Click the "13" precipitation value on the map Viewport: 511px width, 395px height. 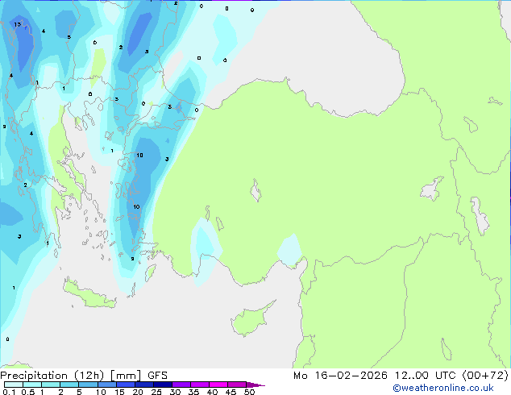coord(17,24)
